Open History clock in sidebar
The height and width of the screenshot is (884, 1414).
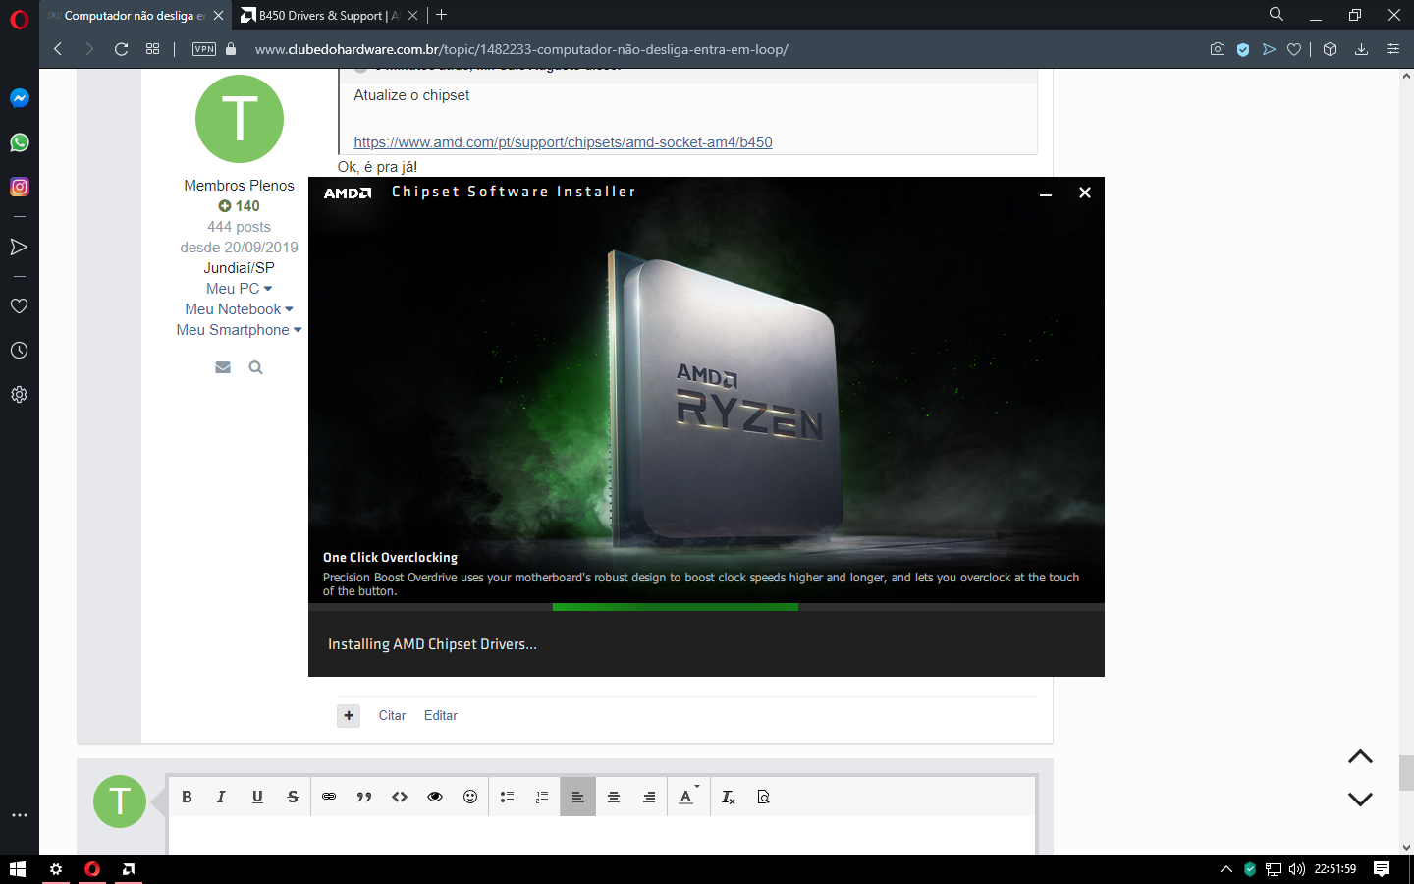click(x=19, y=351)
